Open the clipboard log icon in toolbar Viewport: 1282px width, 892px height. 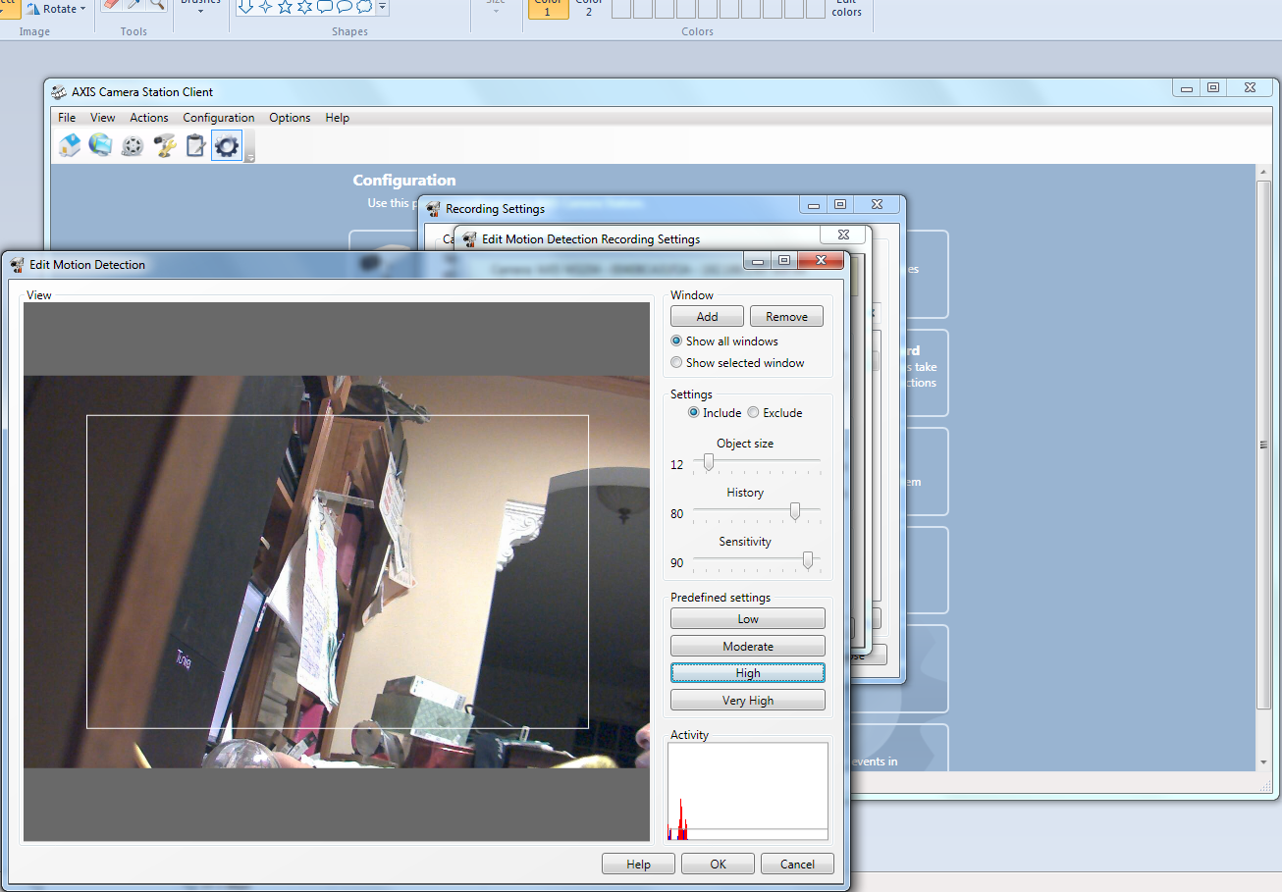195,146
